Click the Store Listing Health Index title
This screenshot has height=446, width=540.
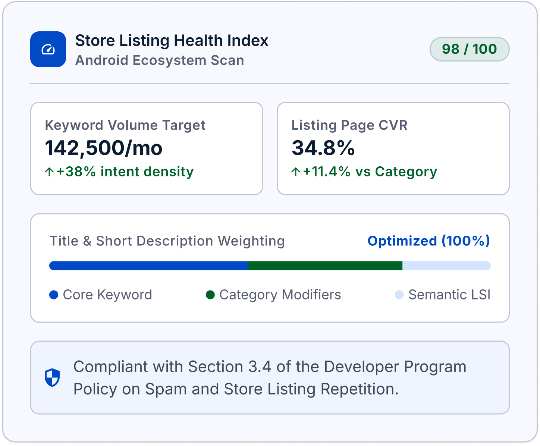[x=172, y=40]
